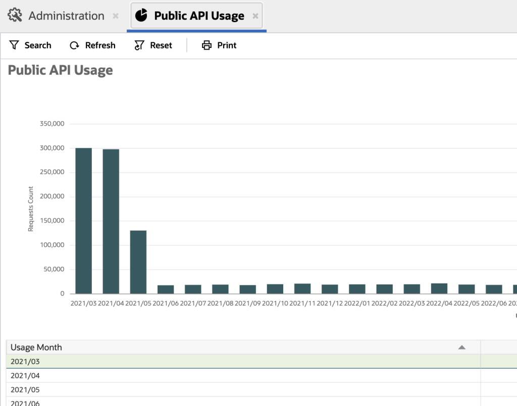This screenshot has width=517, height=406.
Task: Click the gear icon on Administration tab
Action: 14,15
